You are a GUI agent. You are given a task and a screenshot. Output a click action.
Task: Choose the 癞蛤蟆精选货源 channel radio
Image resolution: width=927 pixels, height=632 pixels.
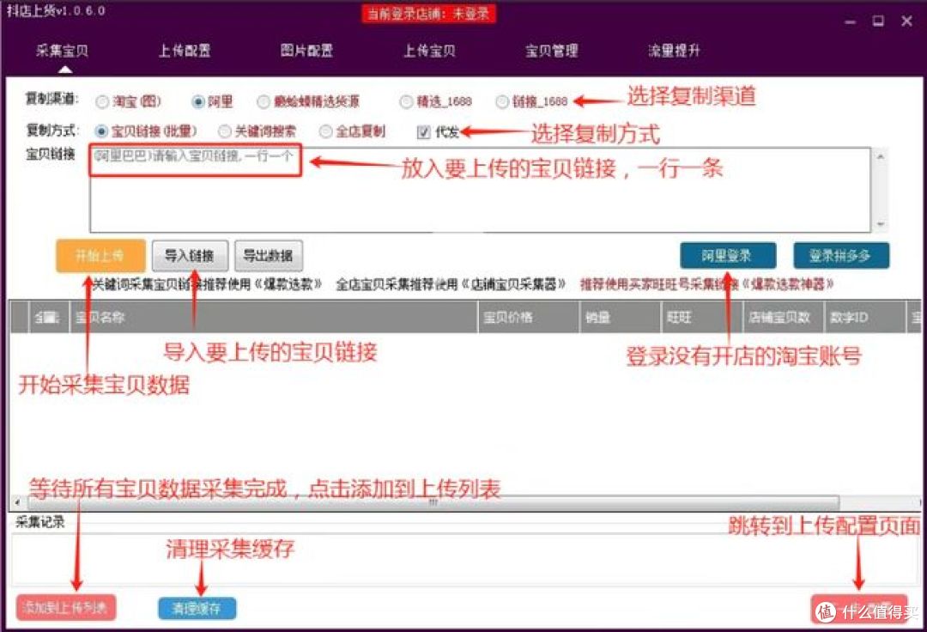click(264, 101)
